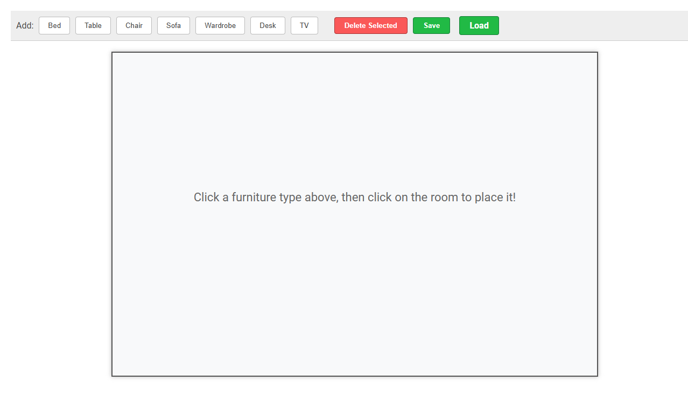Click the instruction text inside the room
The image size is (688, 409).
click(x=354, y=197)
